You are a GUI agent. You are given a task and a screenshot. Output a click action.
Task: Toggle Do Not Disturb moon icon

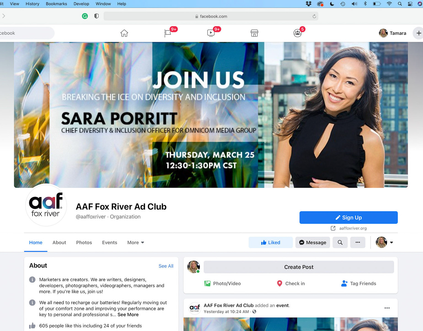(x=332, y=4)
